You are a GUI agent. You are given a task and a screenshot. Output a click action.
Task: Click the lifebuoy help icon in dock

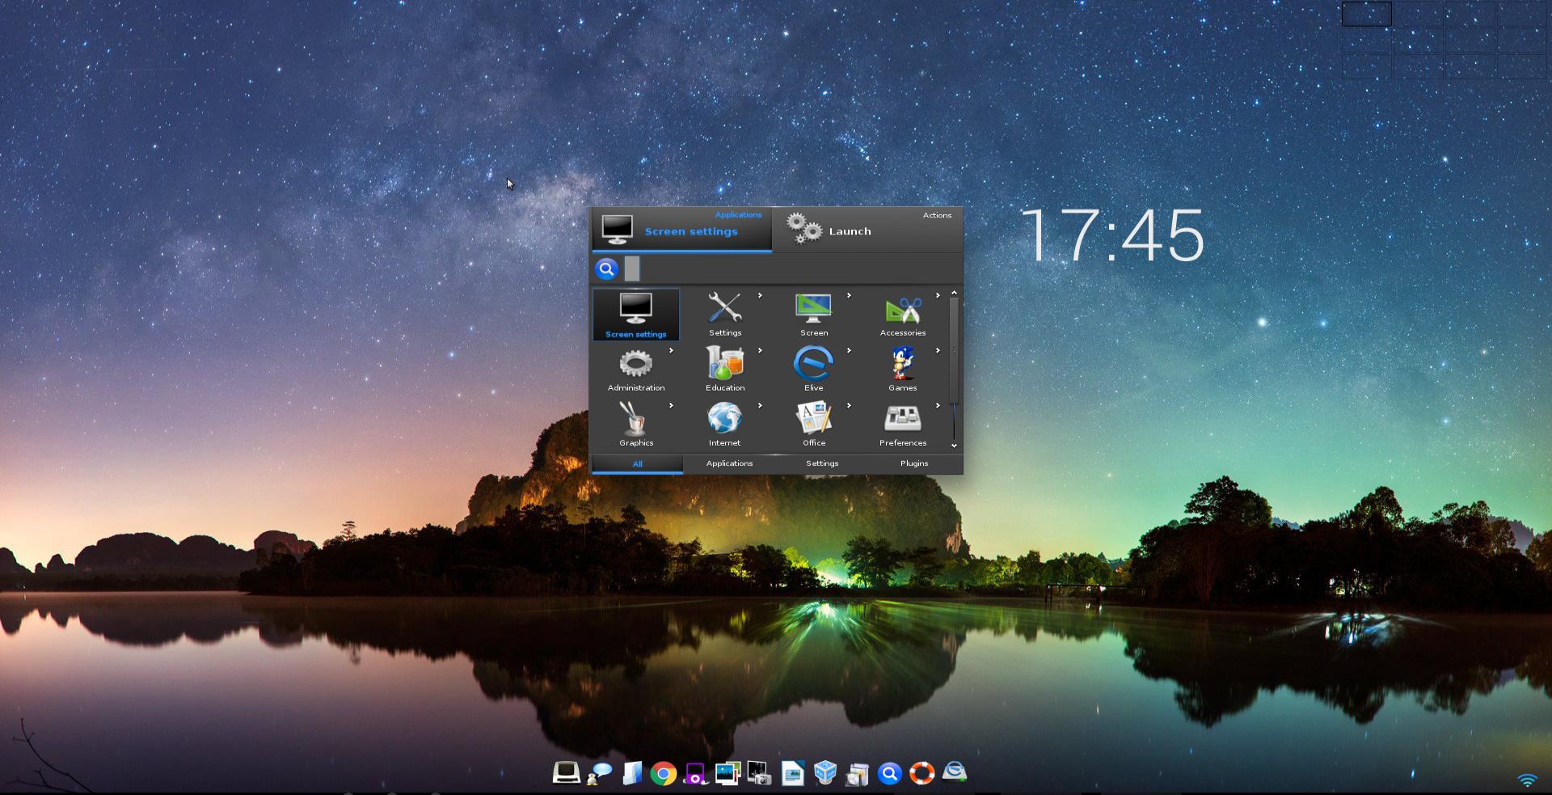click(921, 773)
